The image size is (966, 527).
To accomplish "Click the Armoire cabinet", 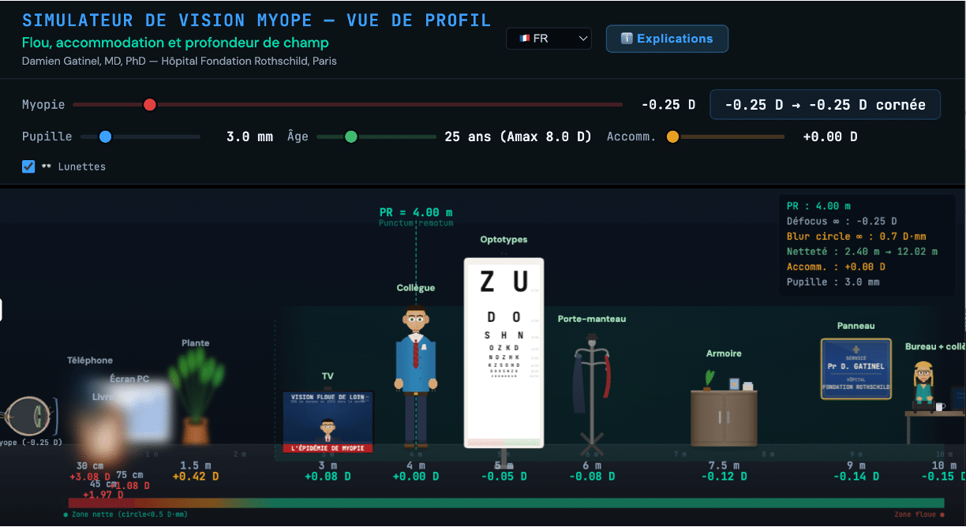I will [x=724, y=418].
